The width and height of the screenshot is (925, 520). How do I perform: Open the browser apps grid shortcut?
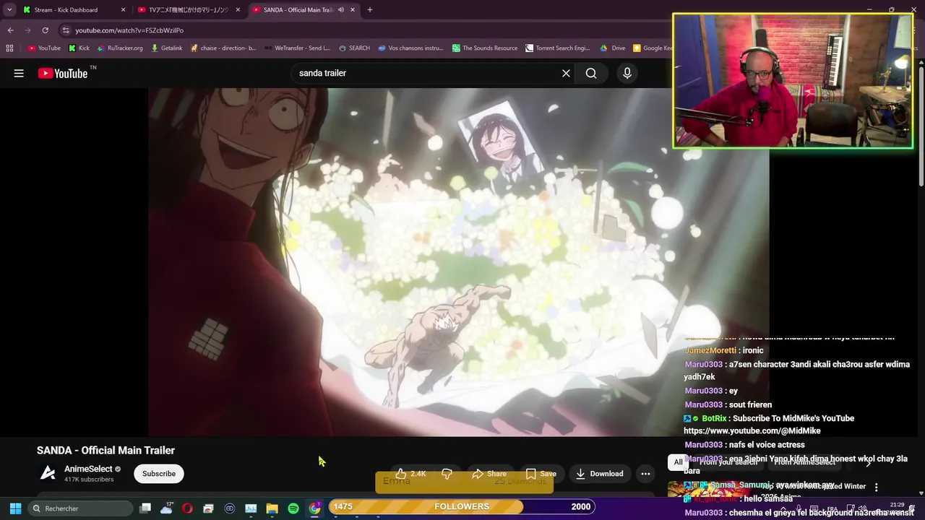coord(9,48)
